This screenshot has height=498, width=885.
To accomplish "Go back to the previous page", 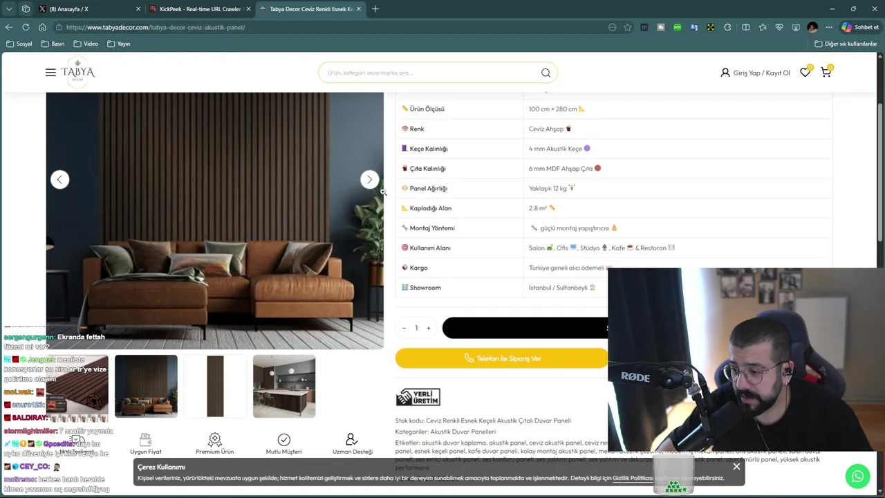I will (9, 27).
